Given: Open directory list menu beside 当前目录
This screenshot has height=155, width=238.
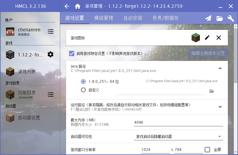Looking at the screenshot, I should 51,94.
